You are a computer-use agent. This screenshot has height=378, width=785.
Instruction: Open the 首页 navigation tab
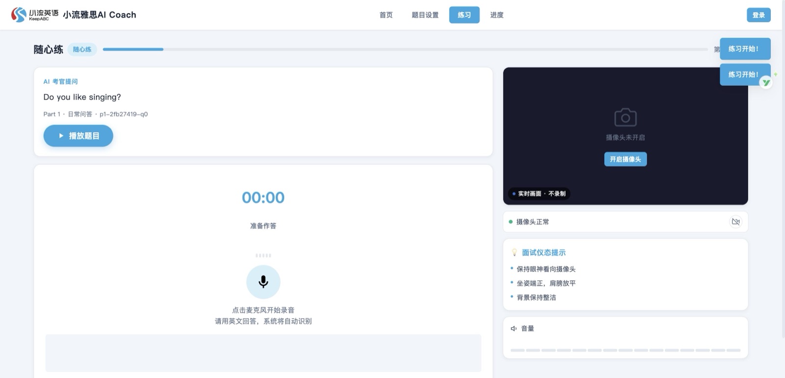click(386, 15)
